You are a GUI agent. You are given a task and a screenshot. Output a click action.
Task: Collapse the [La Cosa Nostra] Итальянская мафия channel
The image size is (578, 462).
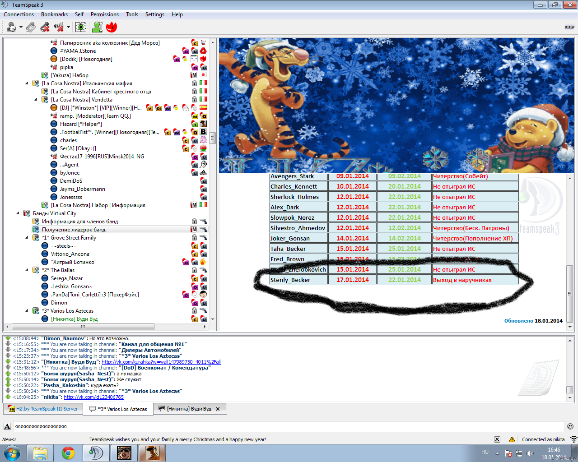click(27, 83)
